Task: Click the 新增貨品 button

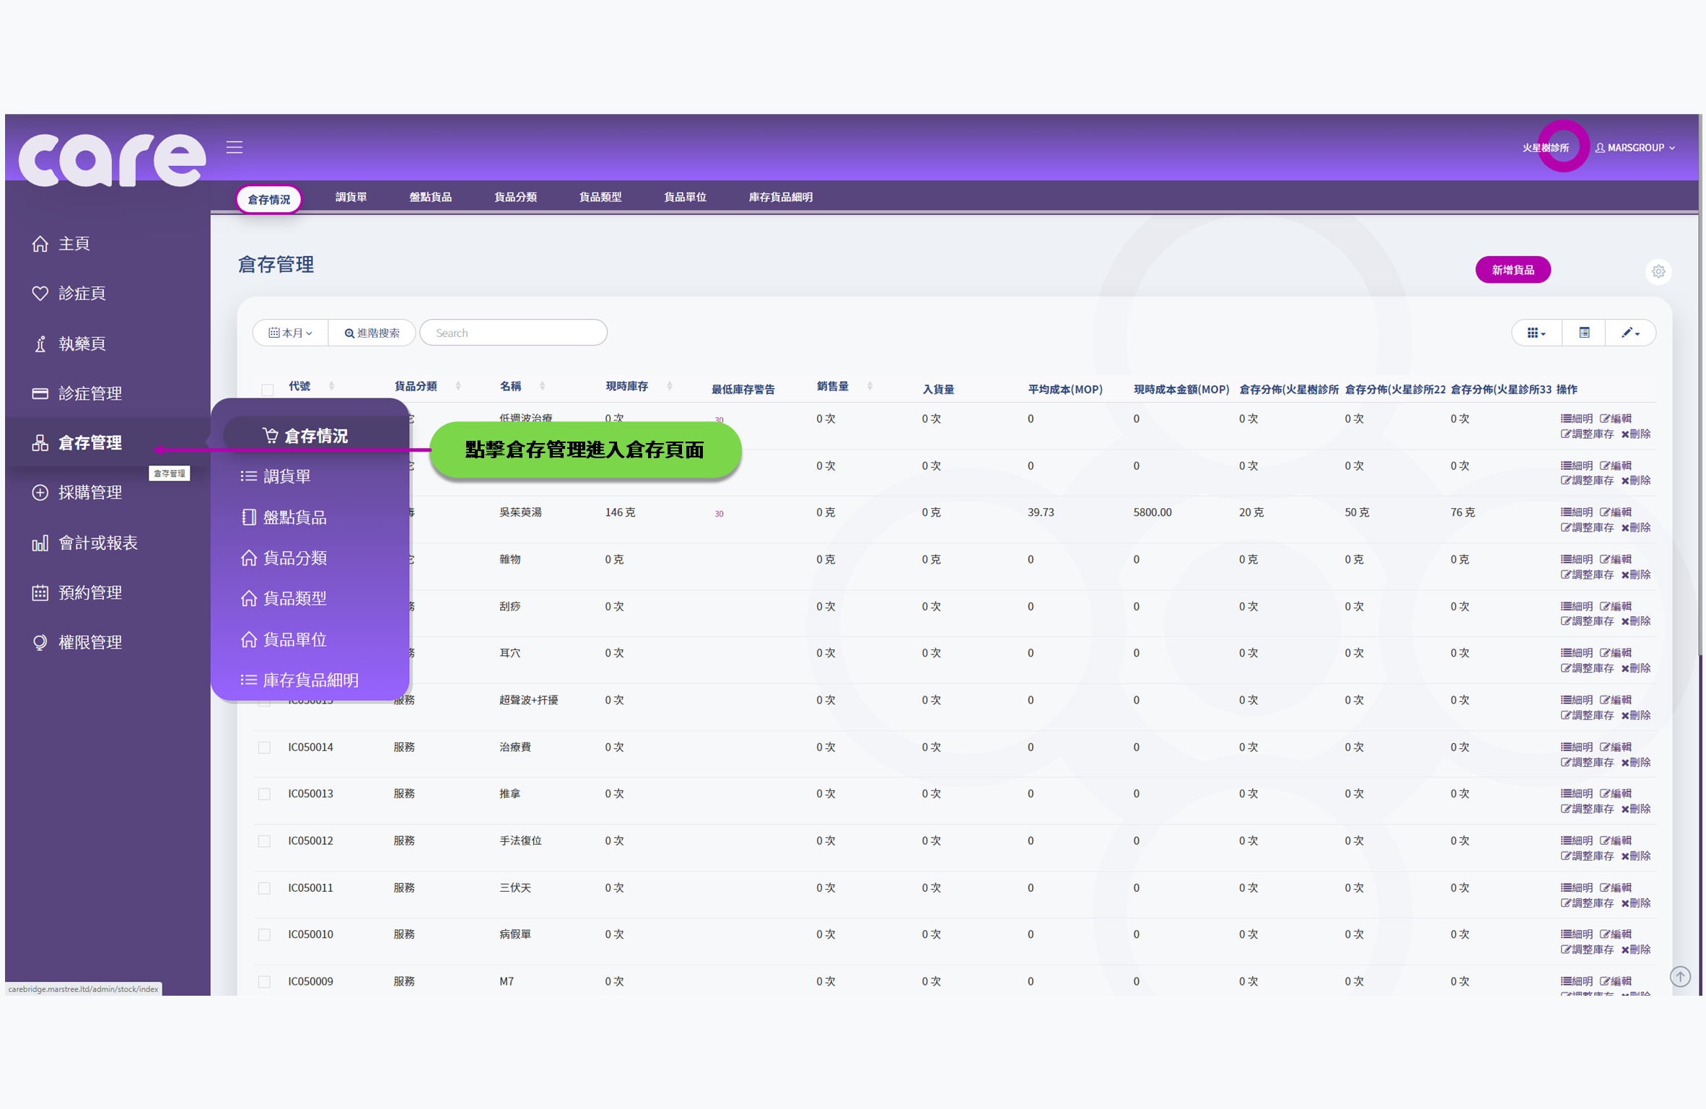Action: [x=1513, y=270]
